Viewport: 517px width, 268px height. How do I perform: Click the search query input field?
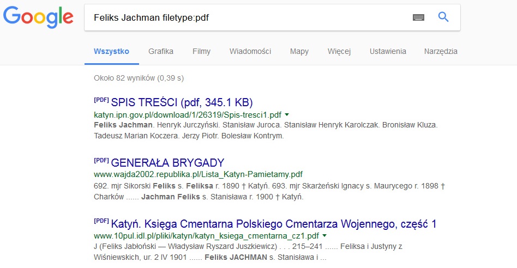point(245,17)
